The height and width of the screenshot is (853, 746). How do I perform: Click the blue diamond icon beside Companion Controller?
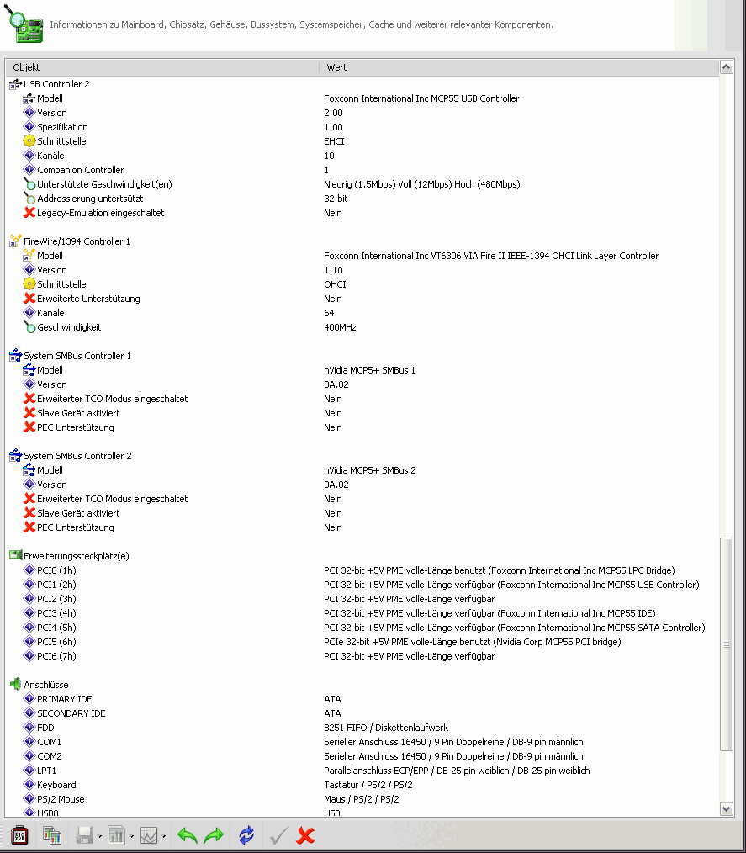[29, 170]
